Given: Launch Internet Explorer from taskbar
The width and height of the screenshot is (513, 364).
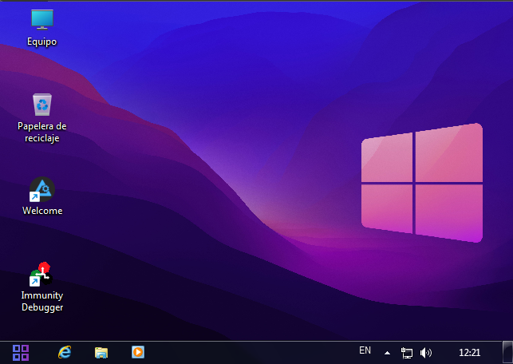Looking at the screenshot, I should pos(65,353).
